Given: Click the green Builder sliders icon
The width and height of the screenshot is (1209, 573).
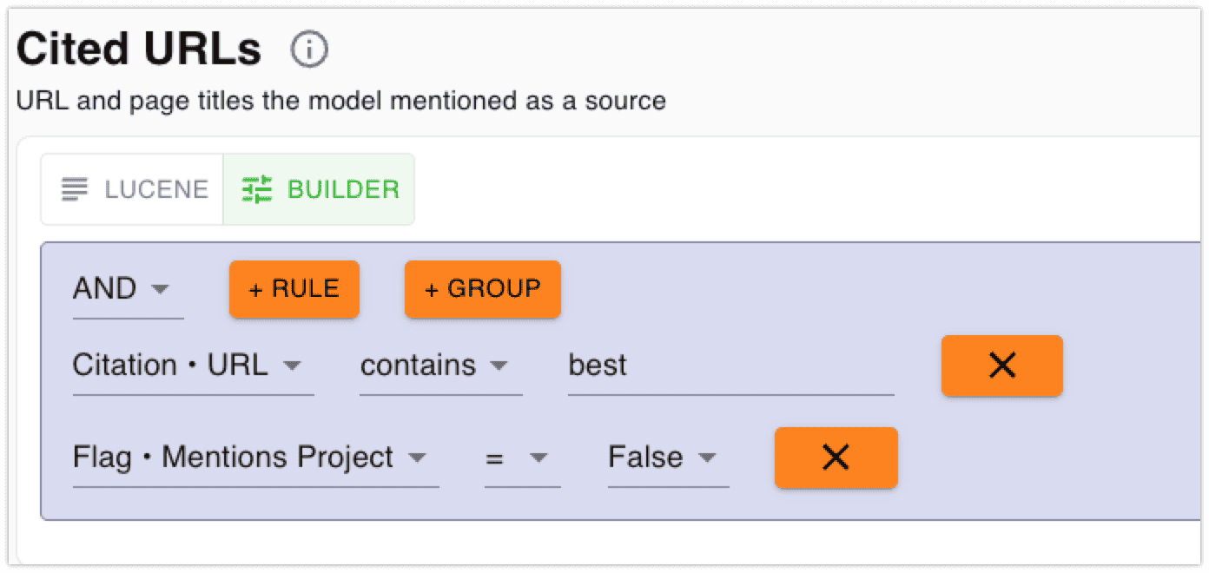Looking at the screenshot, I should click(257, 189).
